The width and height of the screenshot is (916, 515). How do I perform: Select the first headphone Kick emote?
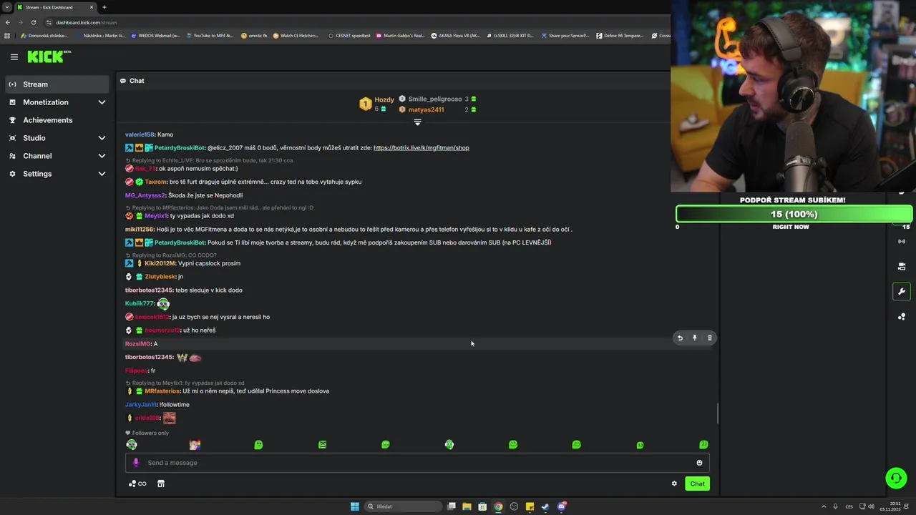(132, 445)
